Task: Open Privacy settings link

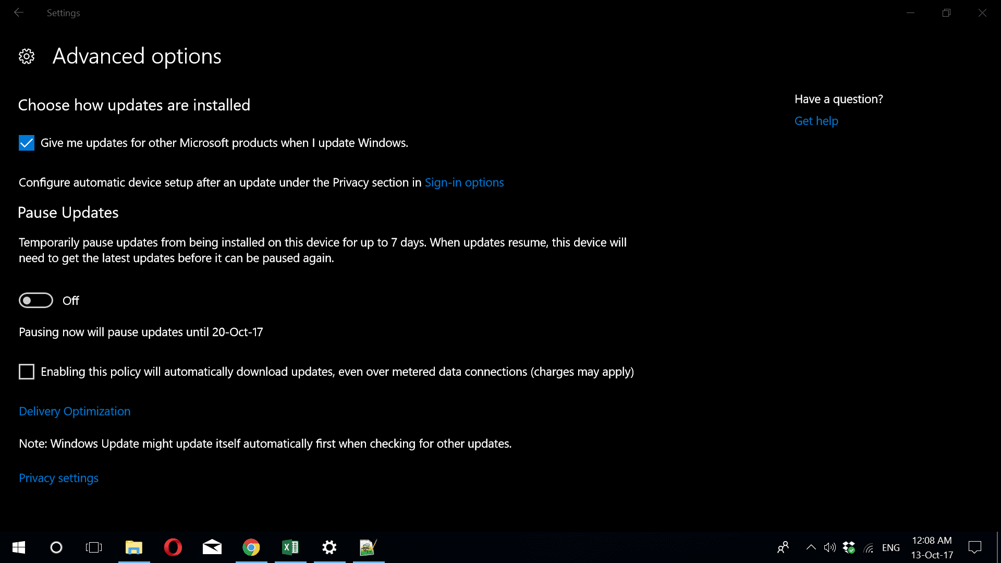Action: (58, 478)
